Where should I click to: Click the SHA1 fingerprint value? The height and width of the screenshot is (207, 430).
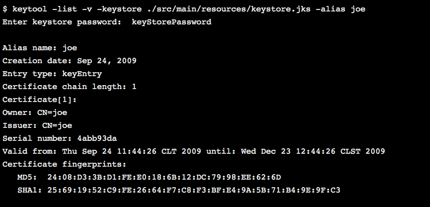click(194, 190)
